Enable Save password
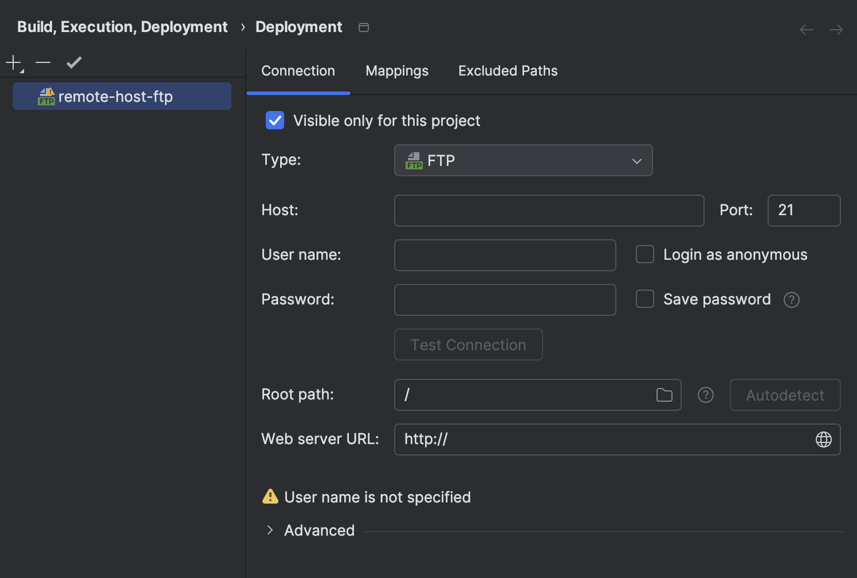The width and height of the screenshot is (857, 578). [x=644, y=299]
